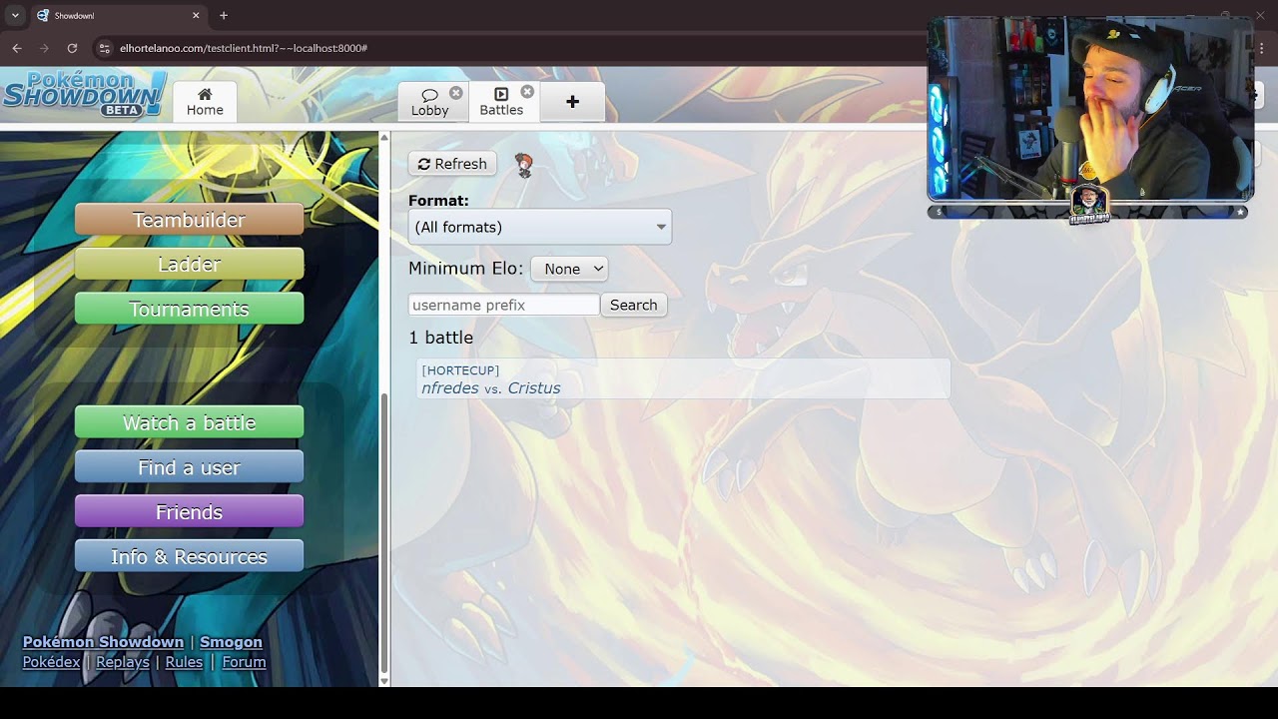
Task: Close the Battles tab
Action: coord(527,92)
